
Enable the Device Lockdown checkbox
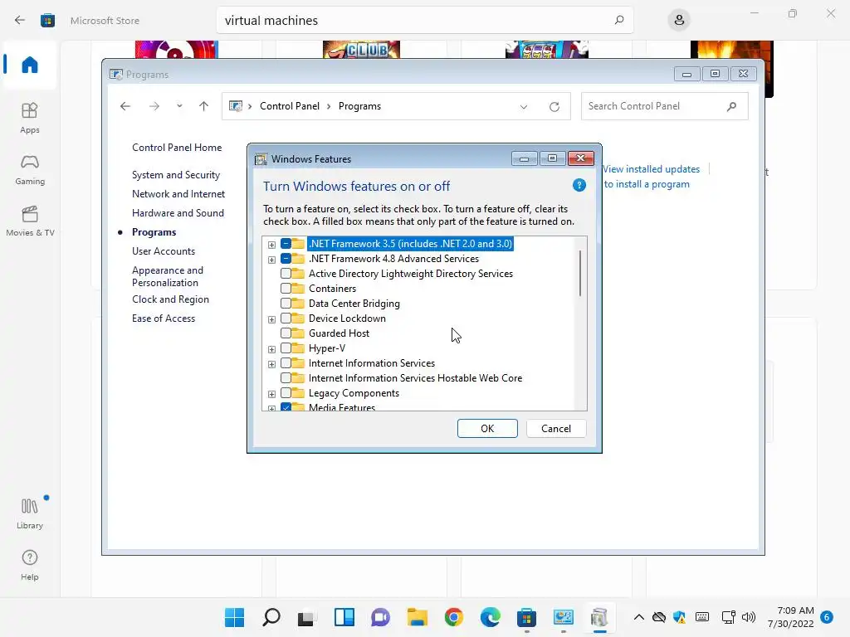(x=286, y=318)
